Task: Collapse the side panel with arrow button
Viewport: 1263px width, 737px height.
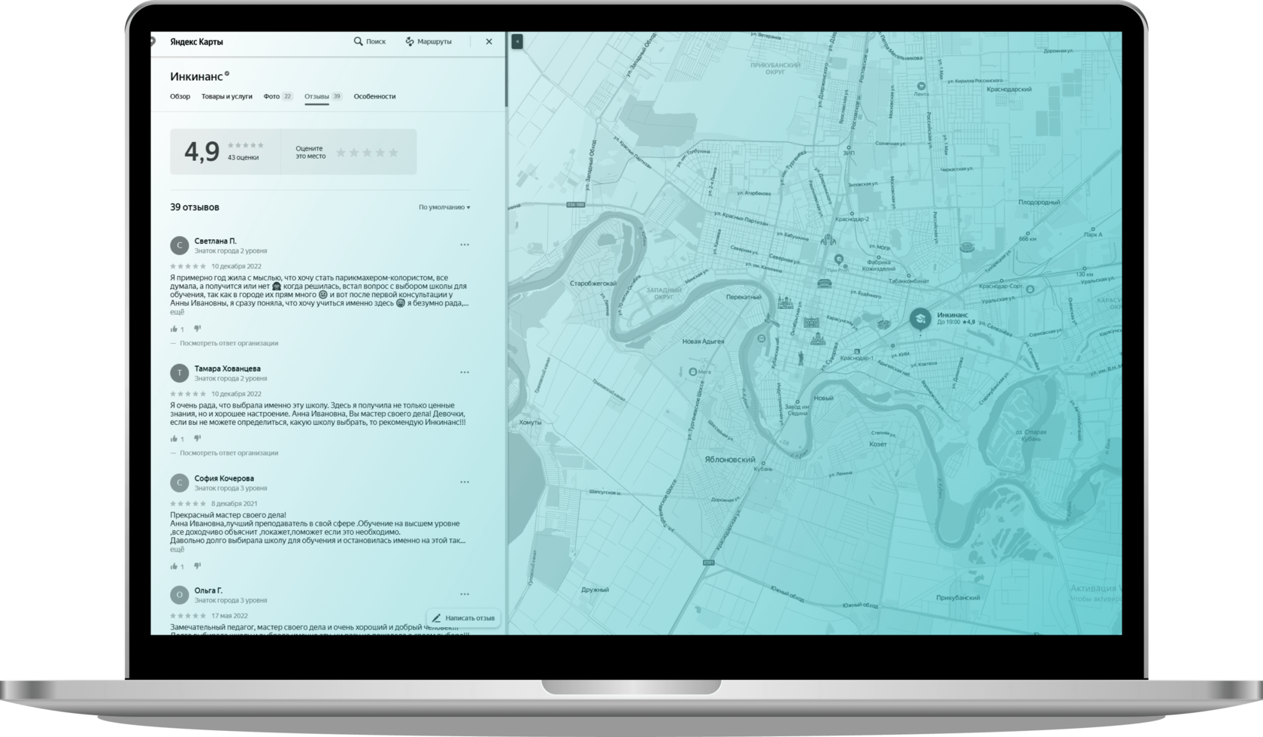Action: (x=517, y=42)
